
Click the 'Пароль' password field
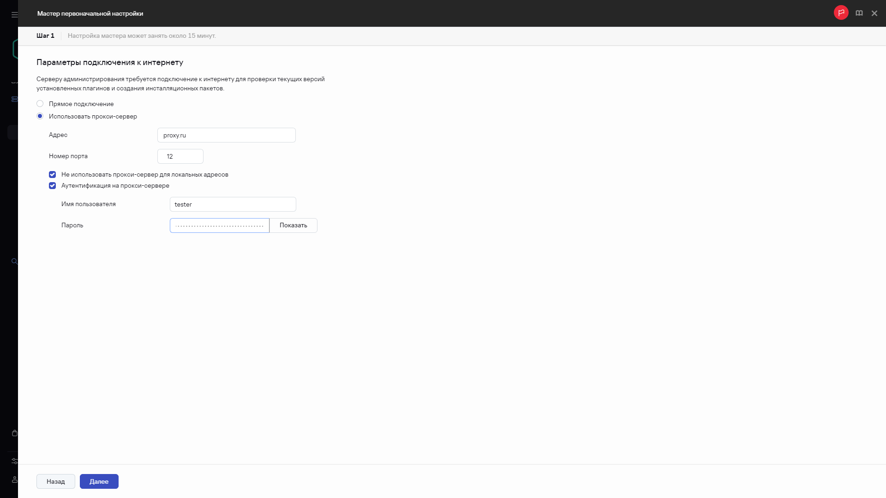click(219, 225)
